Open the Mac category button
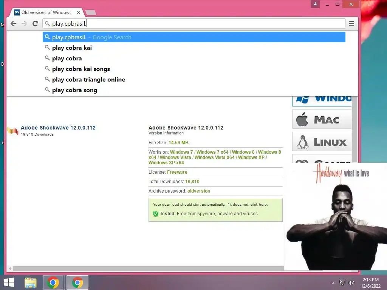Image resolution: width=387 pixels, height=290 pixels. [x=322, y=119]
